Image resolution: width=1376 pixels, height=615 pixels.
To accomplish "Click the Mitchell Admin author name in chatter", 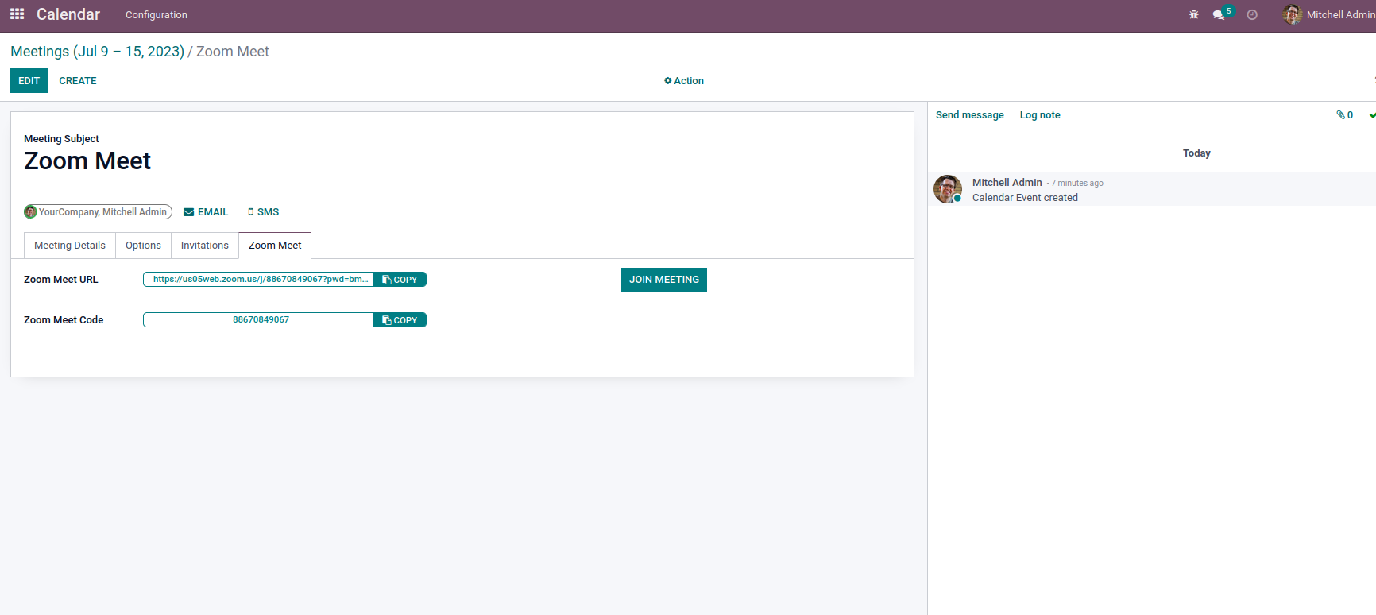I will (x=1007, y=183).
